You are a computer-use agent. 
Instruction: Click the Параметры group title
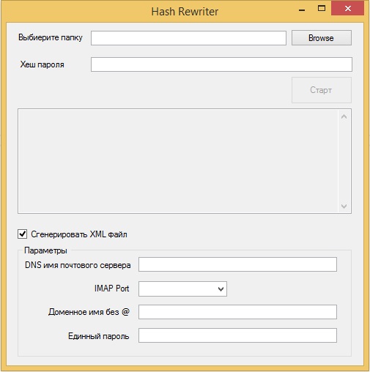(45, 250)
